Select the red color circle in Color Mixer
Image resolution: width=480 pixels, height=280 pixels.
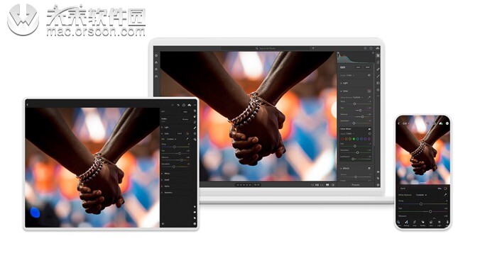pos(342,139)
